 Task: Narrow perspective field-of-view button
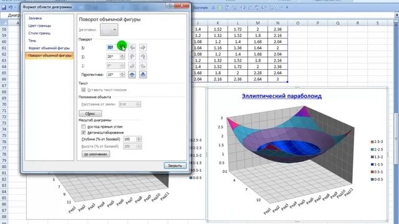(x=132, y=75)
